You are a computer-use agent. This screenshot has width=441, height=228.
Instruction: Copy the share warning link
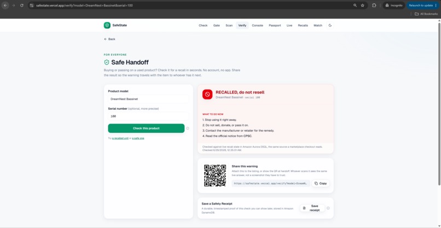(x=321, y=183)
